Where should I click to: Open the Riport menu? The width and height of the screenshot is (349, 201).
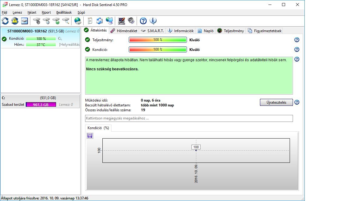(46, 12)
